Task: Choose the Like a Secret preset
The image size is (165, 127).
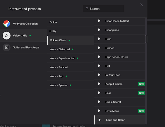Action: (113, 102)
